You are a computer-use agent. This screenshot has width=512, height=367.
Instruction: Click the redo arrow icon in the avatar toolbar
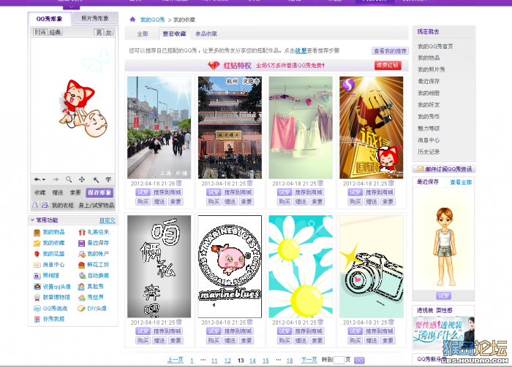tap(56, 179)
